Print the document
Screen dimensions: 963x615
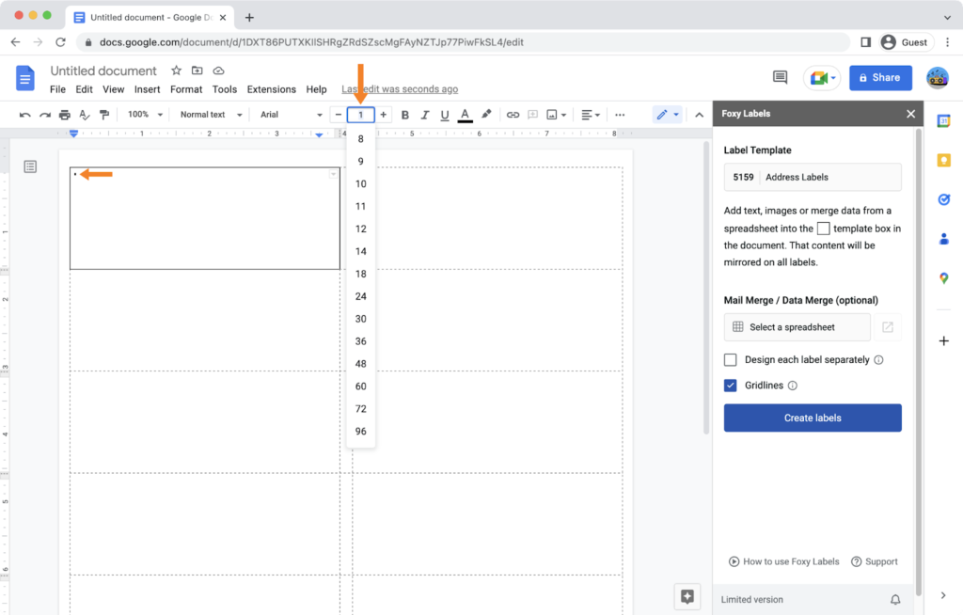64,114
